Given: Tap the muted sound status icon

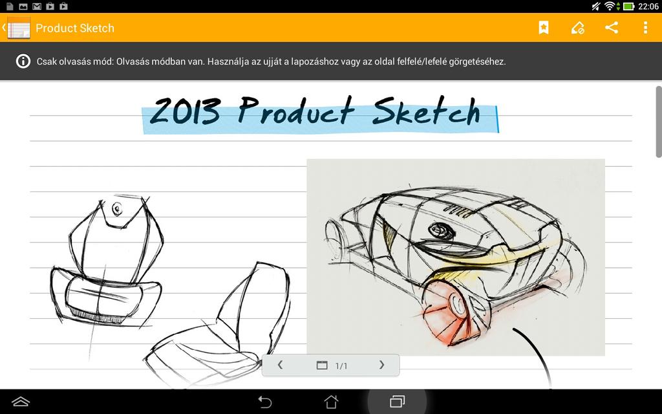Looking at the screenshot, I should 595,6.
